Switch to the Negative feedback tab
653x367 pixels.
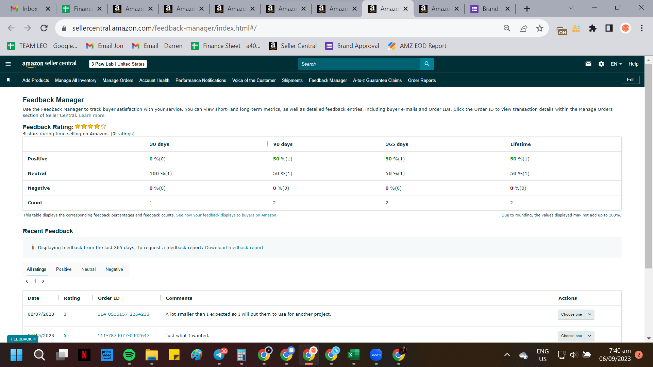point(114,269)
